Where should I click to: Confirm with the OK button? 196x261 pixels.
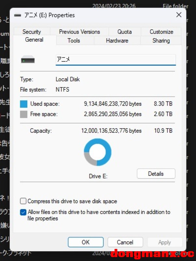coord(86,242)
